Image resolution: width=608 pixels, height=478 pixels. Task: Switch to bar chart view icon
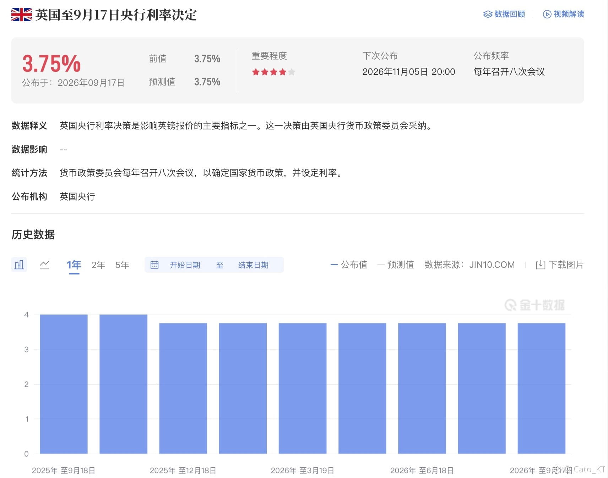tap(19, 265)
